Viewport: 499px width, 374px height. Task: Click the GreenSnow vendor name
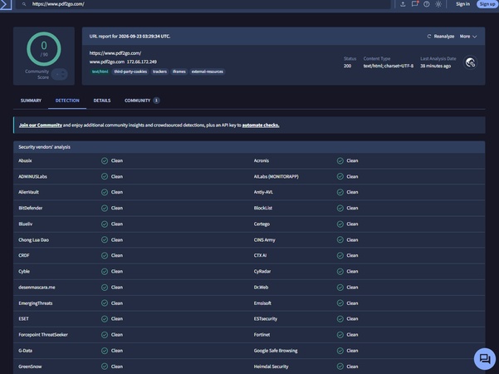point(30,367)
